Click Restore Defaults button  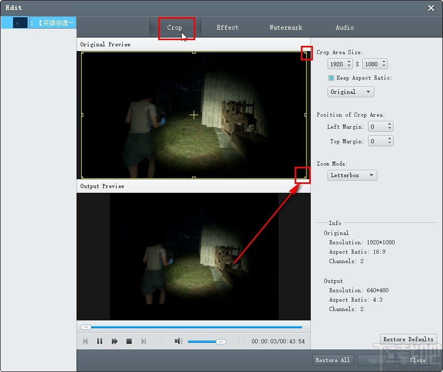408,339
